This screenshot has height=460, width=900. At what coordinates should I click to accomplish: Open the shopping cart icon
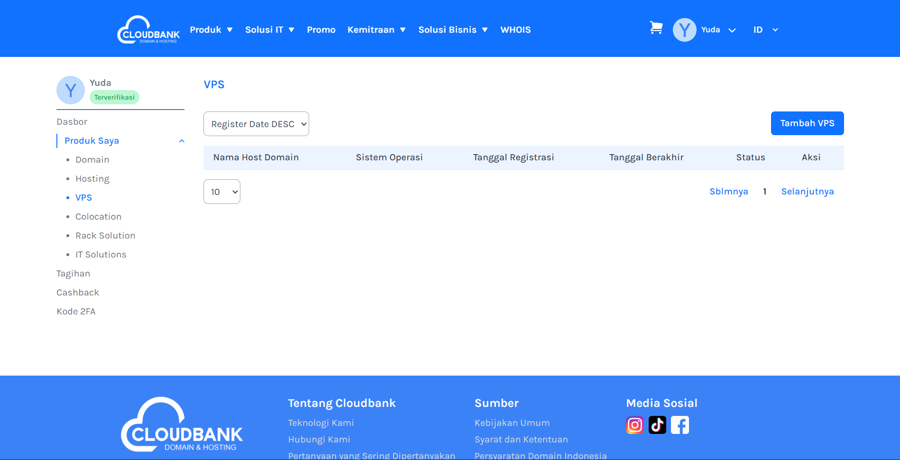click(656, 28)
